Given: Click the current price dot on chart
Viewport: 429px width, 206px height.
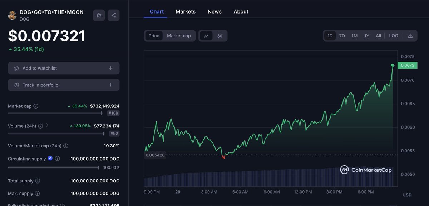Looking at the screenshot, I should [x=393, y=65].
